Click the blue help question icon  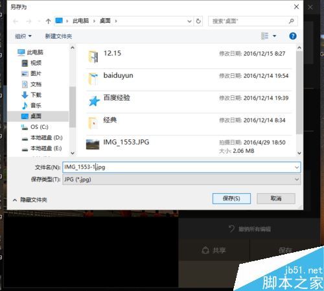click(293, 36)
